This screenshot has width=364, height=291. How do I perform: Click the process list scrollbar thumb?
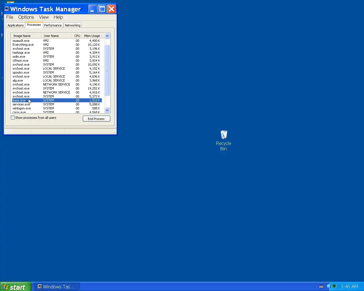[x=107, y=70]
